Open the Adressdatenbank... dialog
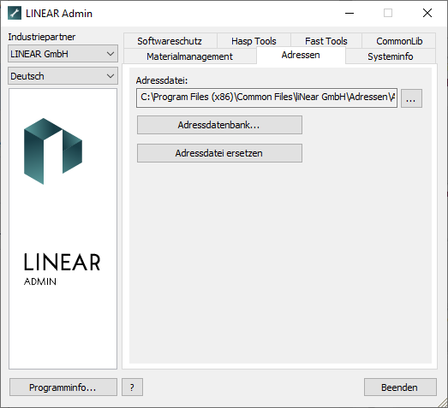The width and height of the screenshot is (448, 408). 219,125
